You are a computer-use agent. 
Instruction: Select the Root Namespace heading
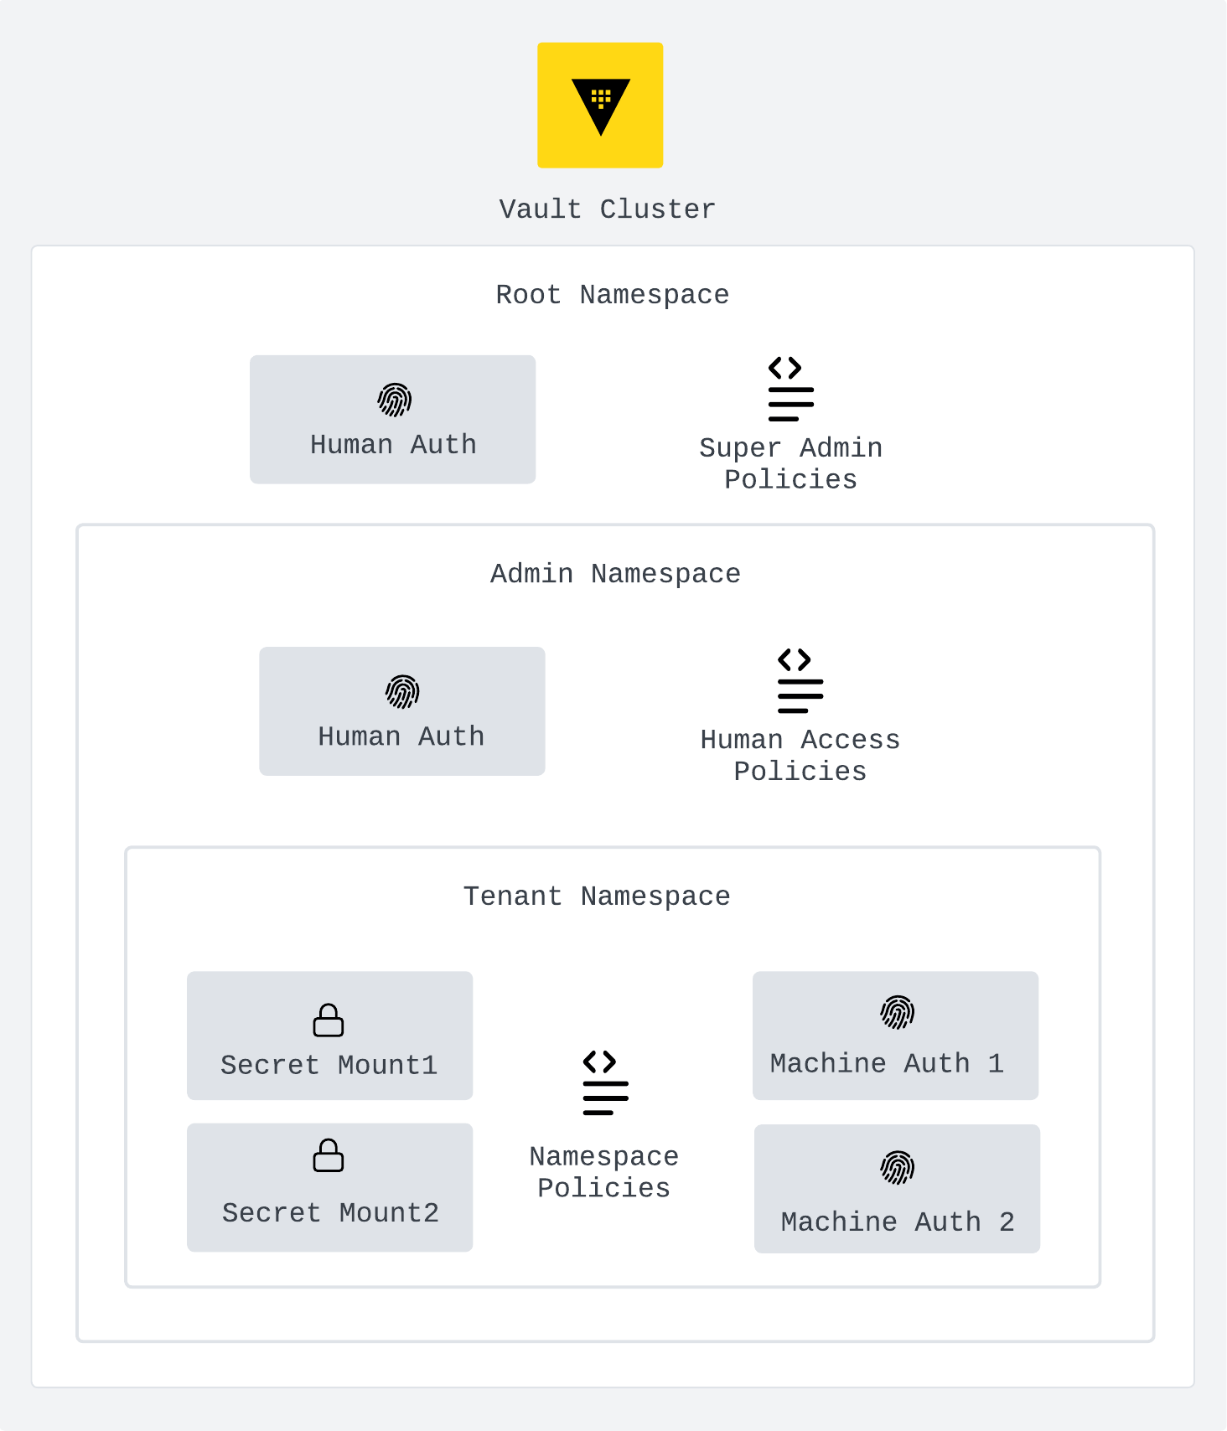pyautogui.click(x=613, y=295)
